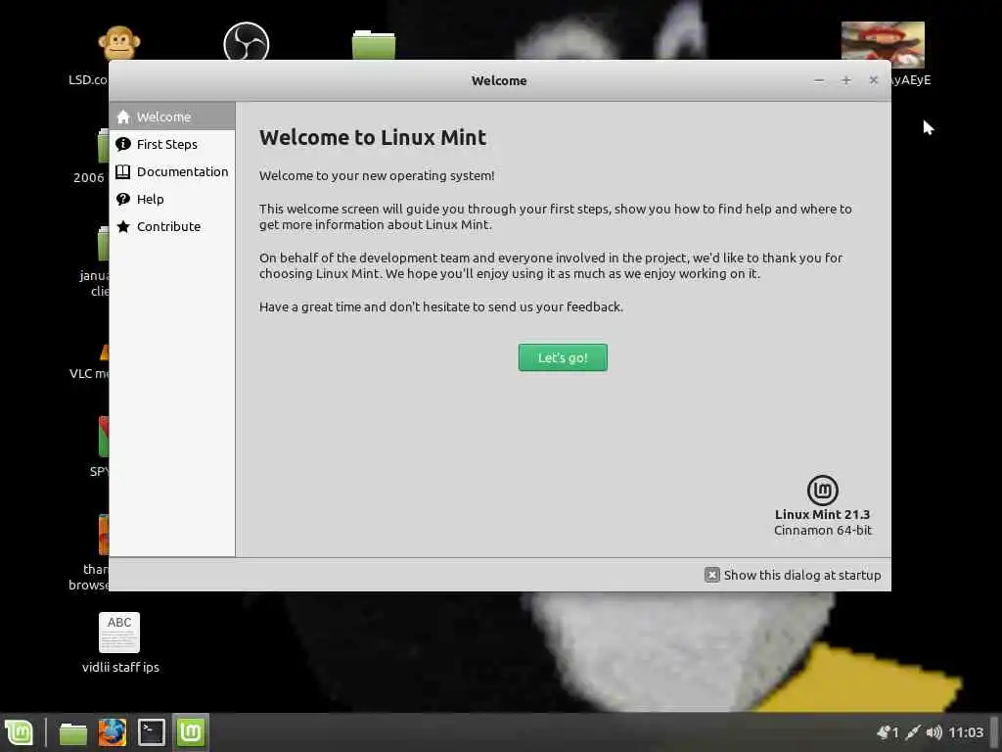
Task: Open the Documentation section
Action: (172, 172)
